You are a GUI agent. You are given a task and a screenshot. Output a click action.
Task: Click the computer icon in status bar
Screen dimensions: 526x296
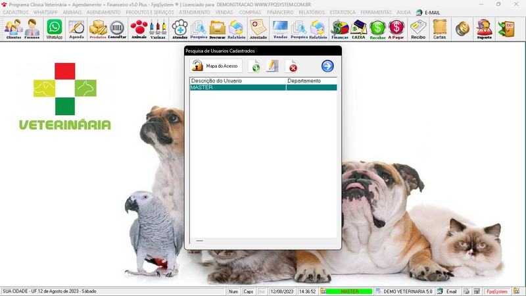477,291
